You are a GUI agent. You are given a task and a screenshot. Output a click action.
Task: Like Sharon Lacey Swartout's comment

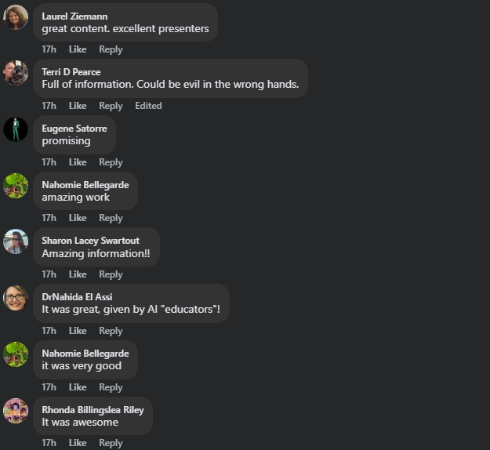coord(78,274)
